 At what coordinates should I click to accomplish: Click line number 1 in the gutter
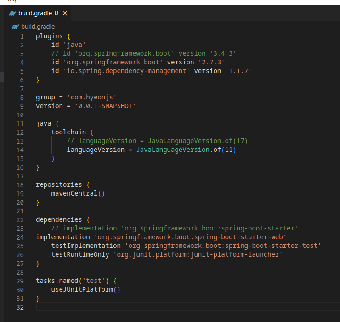[x=22, y=36]
